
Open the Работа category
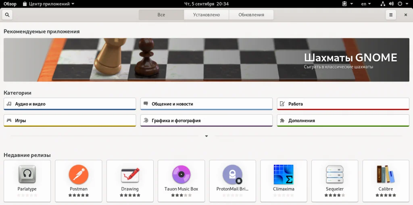pos(343,104)
